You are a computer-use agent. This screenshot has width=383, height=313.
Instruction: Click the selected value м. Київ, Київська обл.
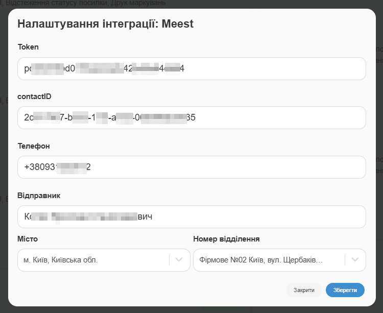(61, 260)
